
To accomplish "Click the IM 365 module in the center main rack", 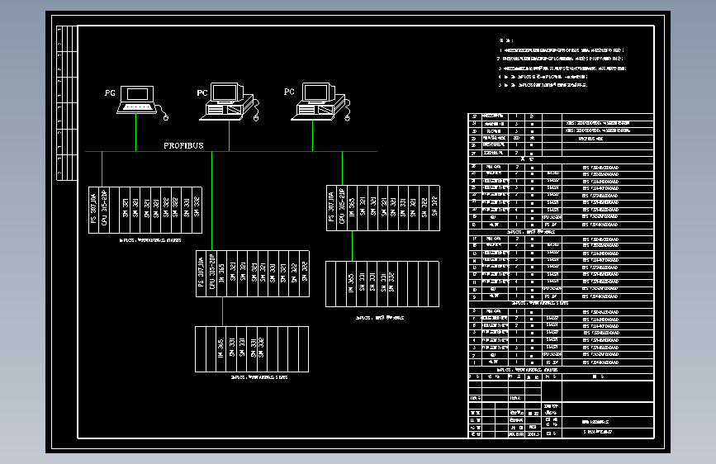I will 222,273.
